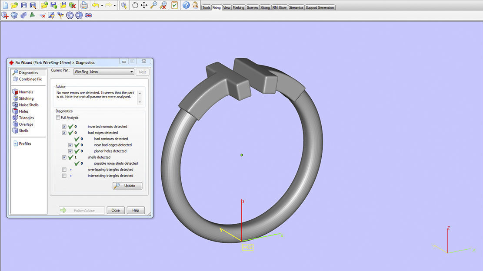Image resolution: width=483 pixels, height=271 pixels.
Task: Toggle the Full Analysis checkbox
Action: [58, 118]
